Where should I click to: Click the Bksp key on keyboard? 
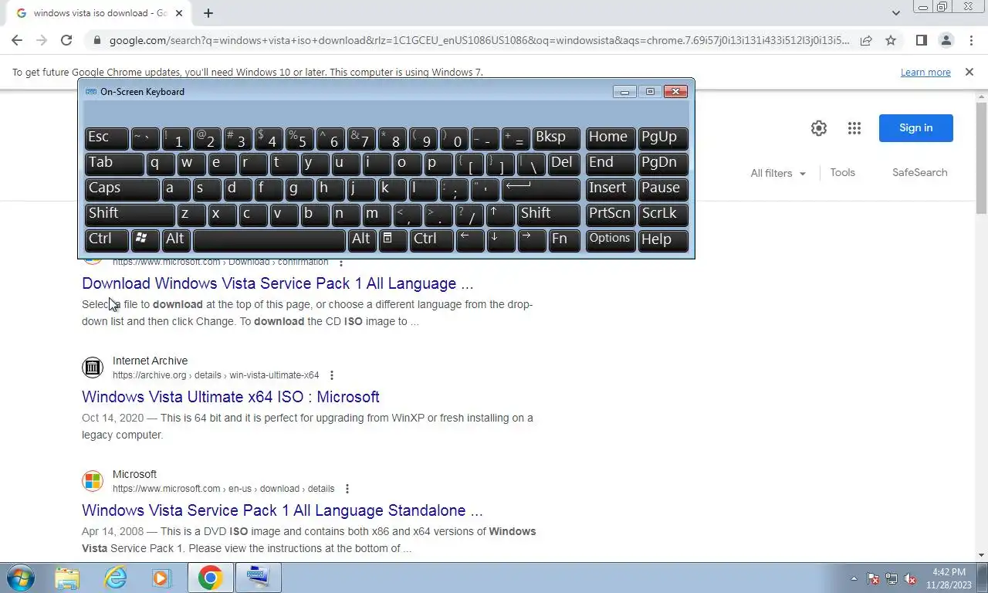pyautogui.click(x=556, y=138)
